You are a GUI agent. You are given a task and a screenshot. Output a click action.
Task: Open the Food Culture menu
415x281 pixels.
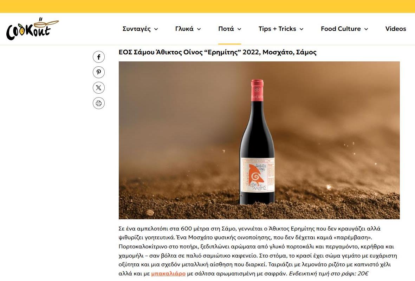pyautogui.click(x=341, y=29)
